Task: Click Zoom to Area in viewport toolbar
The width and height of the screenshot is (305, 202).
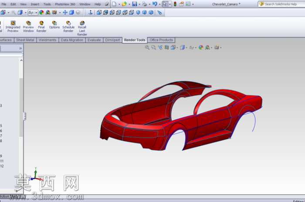Action: click(x=153, y=47)
